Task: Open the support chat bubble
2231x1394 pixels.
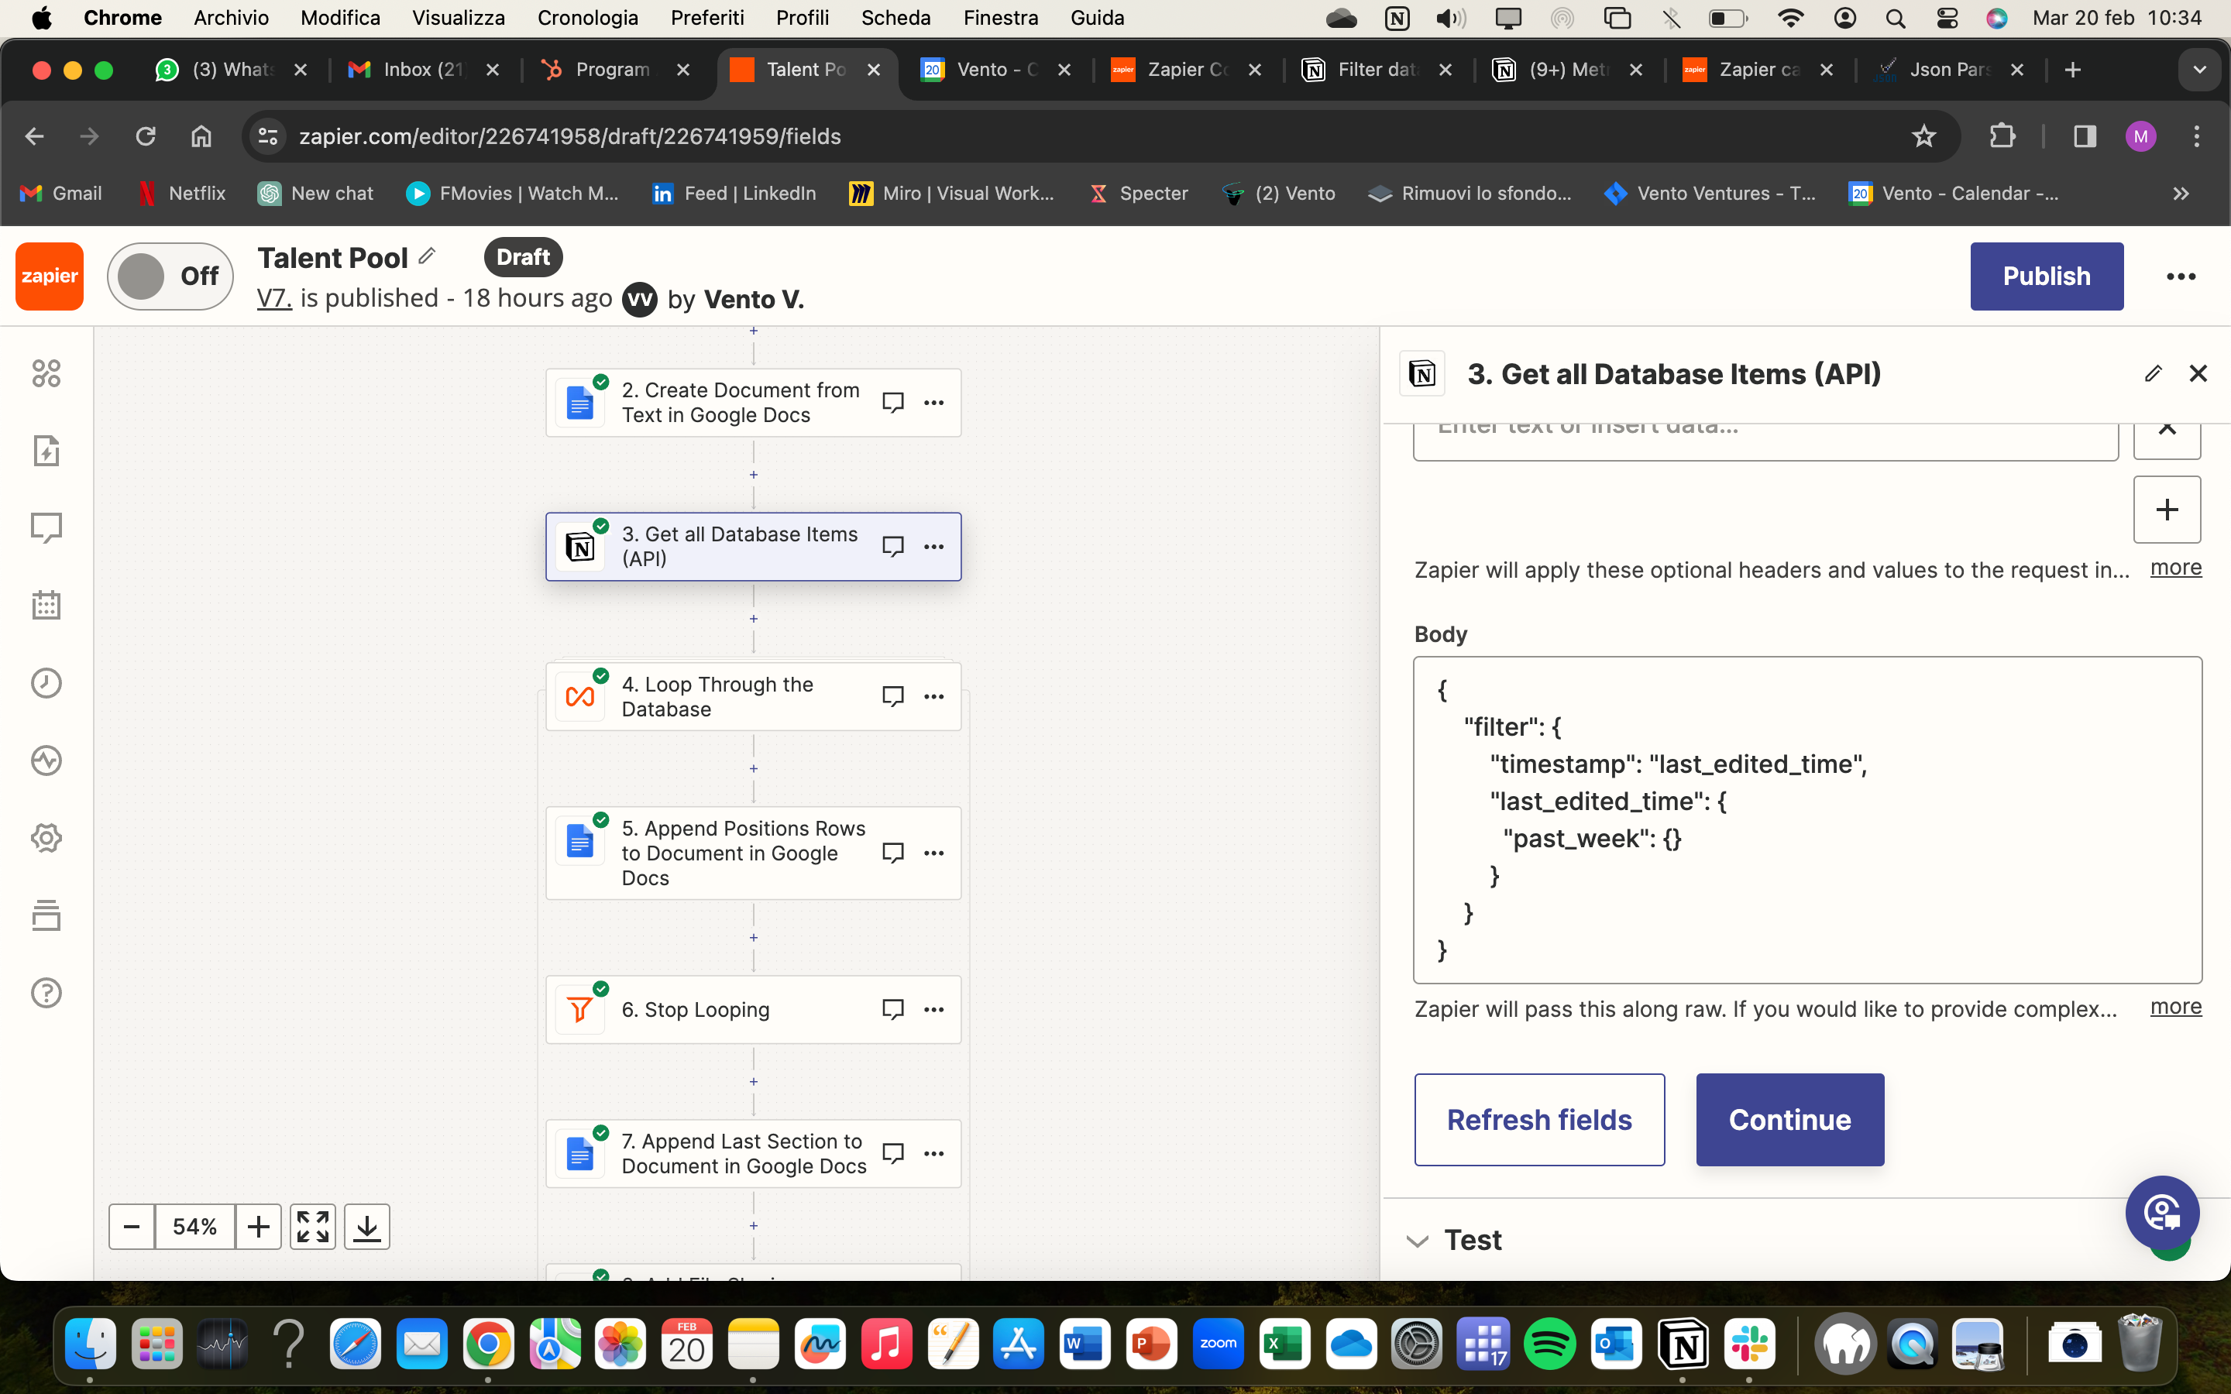Action: pos(2162,1212)
